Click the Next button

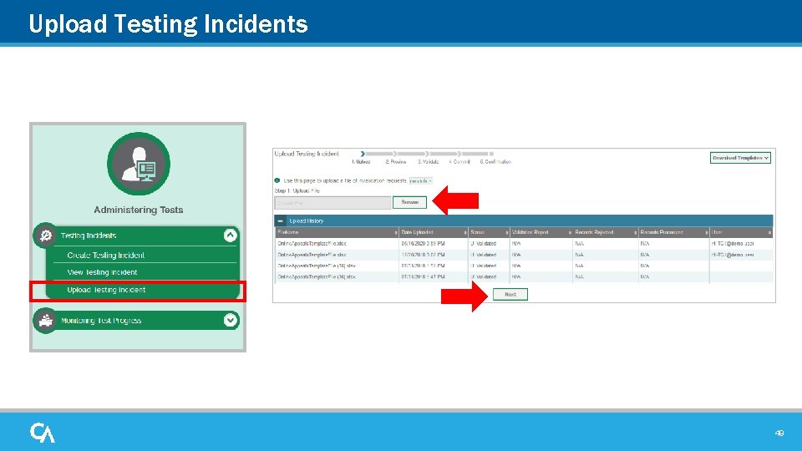point(510,295)
